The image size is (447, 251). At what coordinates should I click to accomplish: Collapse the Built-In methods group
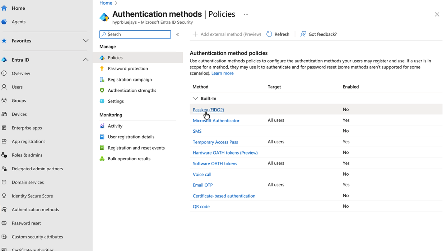(195, 98)
